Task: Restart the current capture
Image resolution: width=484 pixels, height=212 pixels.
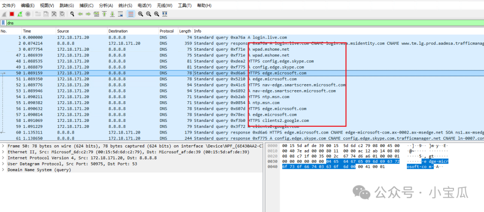Action: point(20,14)
